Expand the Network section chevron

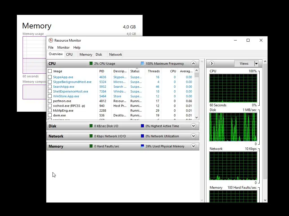(193, 136)
